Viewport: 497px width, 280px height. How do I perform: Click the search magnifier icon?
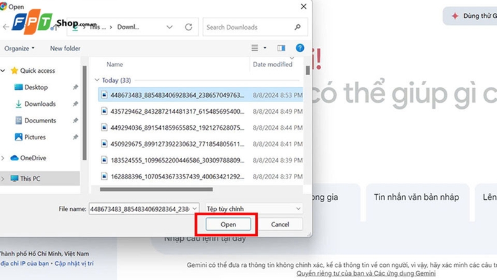pos(298,27)
